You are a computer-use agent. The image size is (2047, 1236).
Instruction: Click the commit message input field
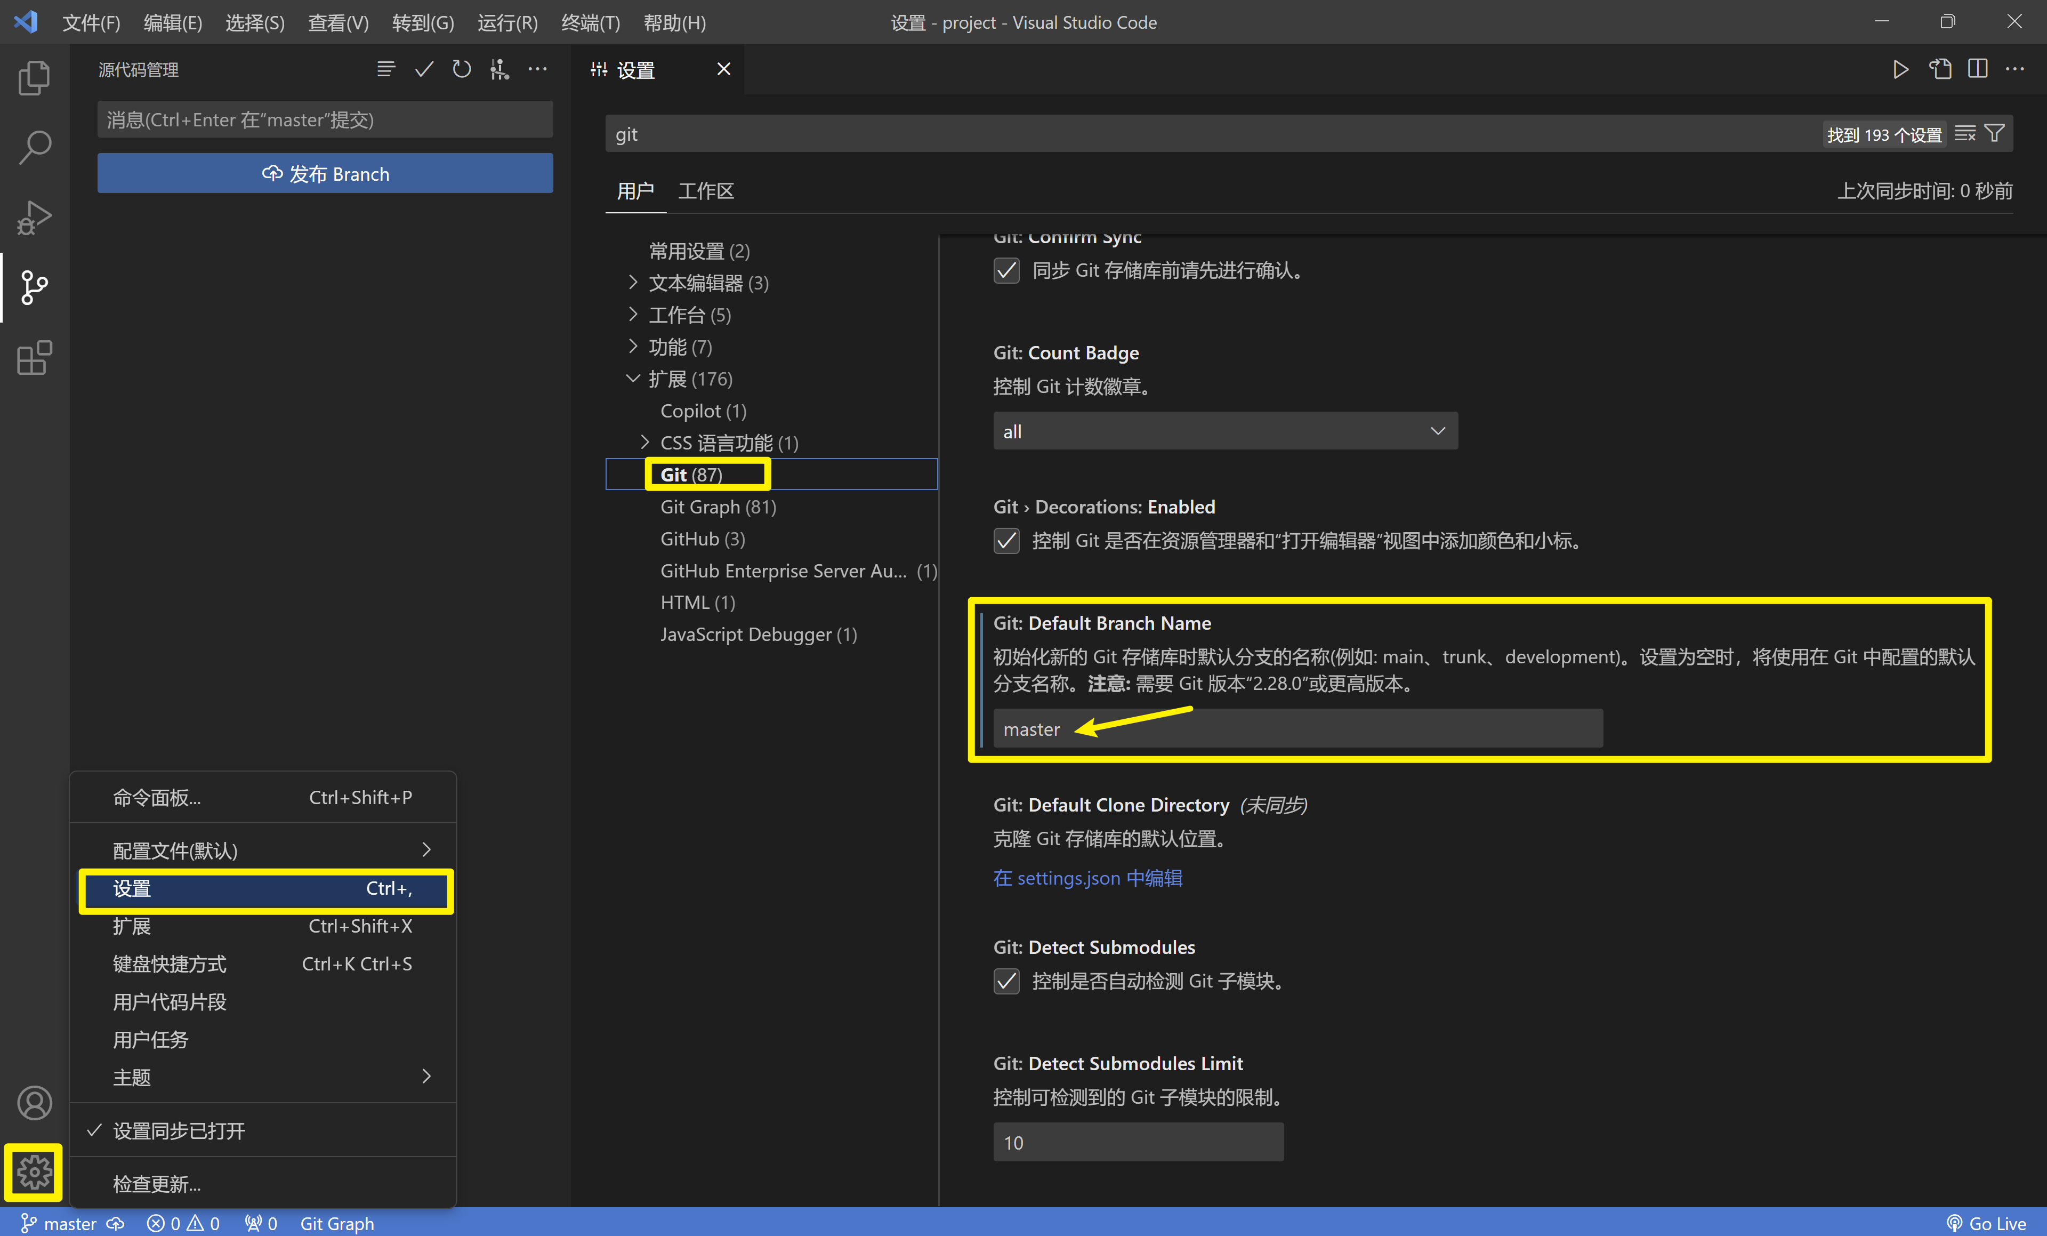pyautogui.click(x=325, y=119)
